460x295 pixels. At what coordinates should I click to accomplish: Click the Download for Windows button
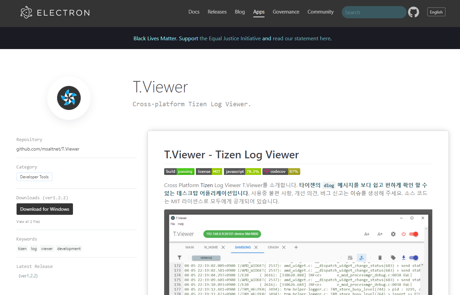click(45, 209)
